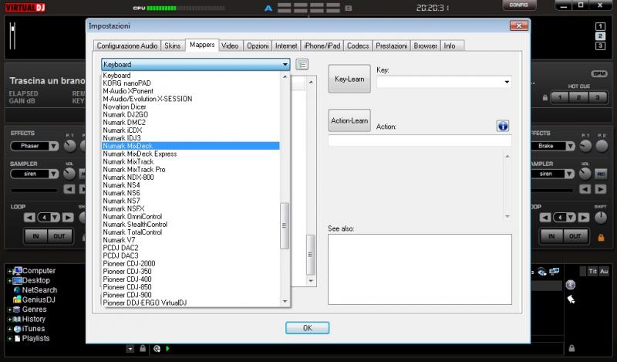Open the Brake effects dropdown on right deck

coord(570,146)
